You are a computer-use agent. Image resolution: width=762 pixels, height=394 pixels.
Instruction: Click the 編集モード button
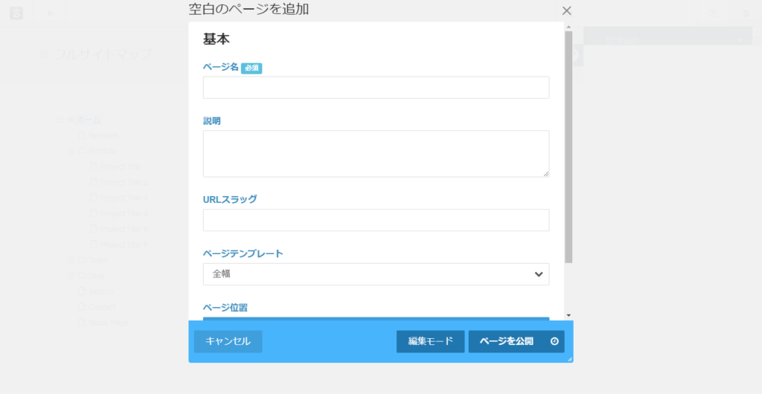point(430,341)
